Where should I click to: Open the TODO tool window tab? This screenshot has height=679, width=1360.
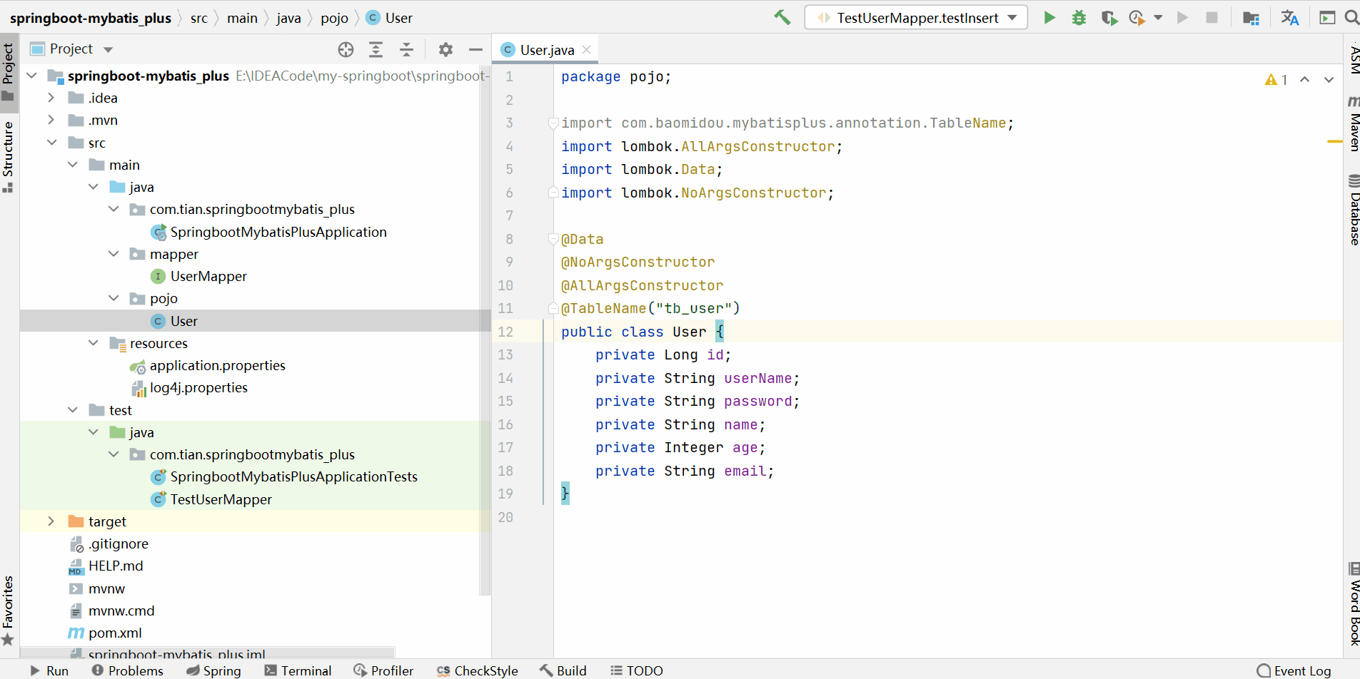[637, 670]
